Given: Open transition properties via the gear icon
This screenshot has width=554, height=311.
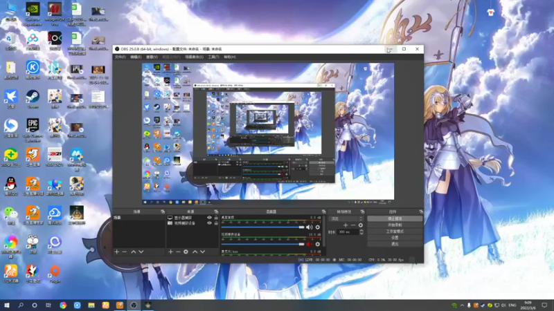Looking at the screenshot, I should tap(360, 225).
